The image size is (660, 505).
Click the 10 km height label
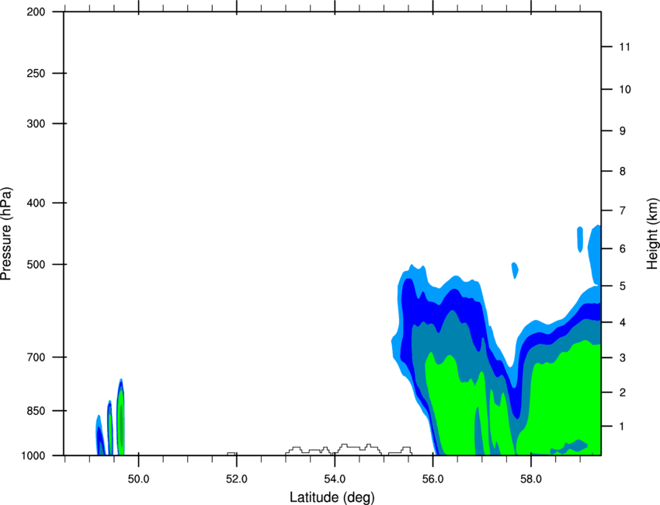[625, 89]
